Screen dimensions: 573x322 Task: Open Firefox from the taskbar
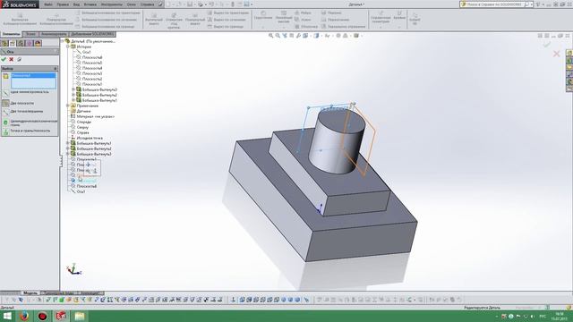pyautogui.click(x=24, y=316)
